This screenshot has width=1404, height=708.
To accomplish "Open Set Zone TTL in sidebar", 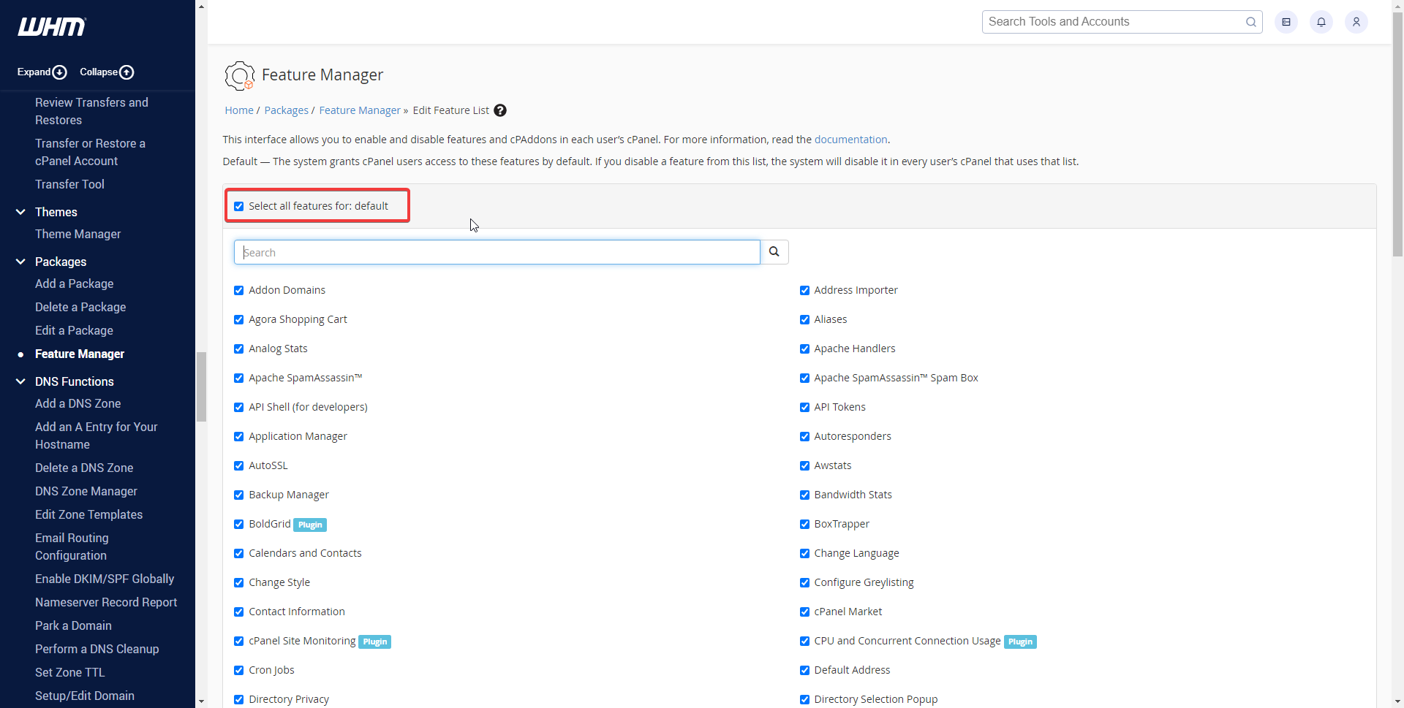I will 69,672.
